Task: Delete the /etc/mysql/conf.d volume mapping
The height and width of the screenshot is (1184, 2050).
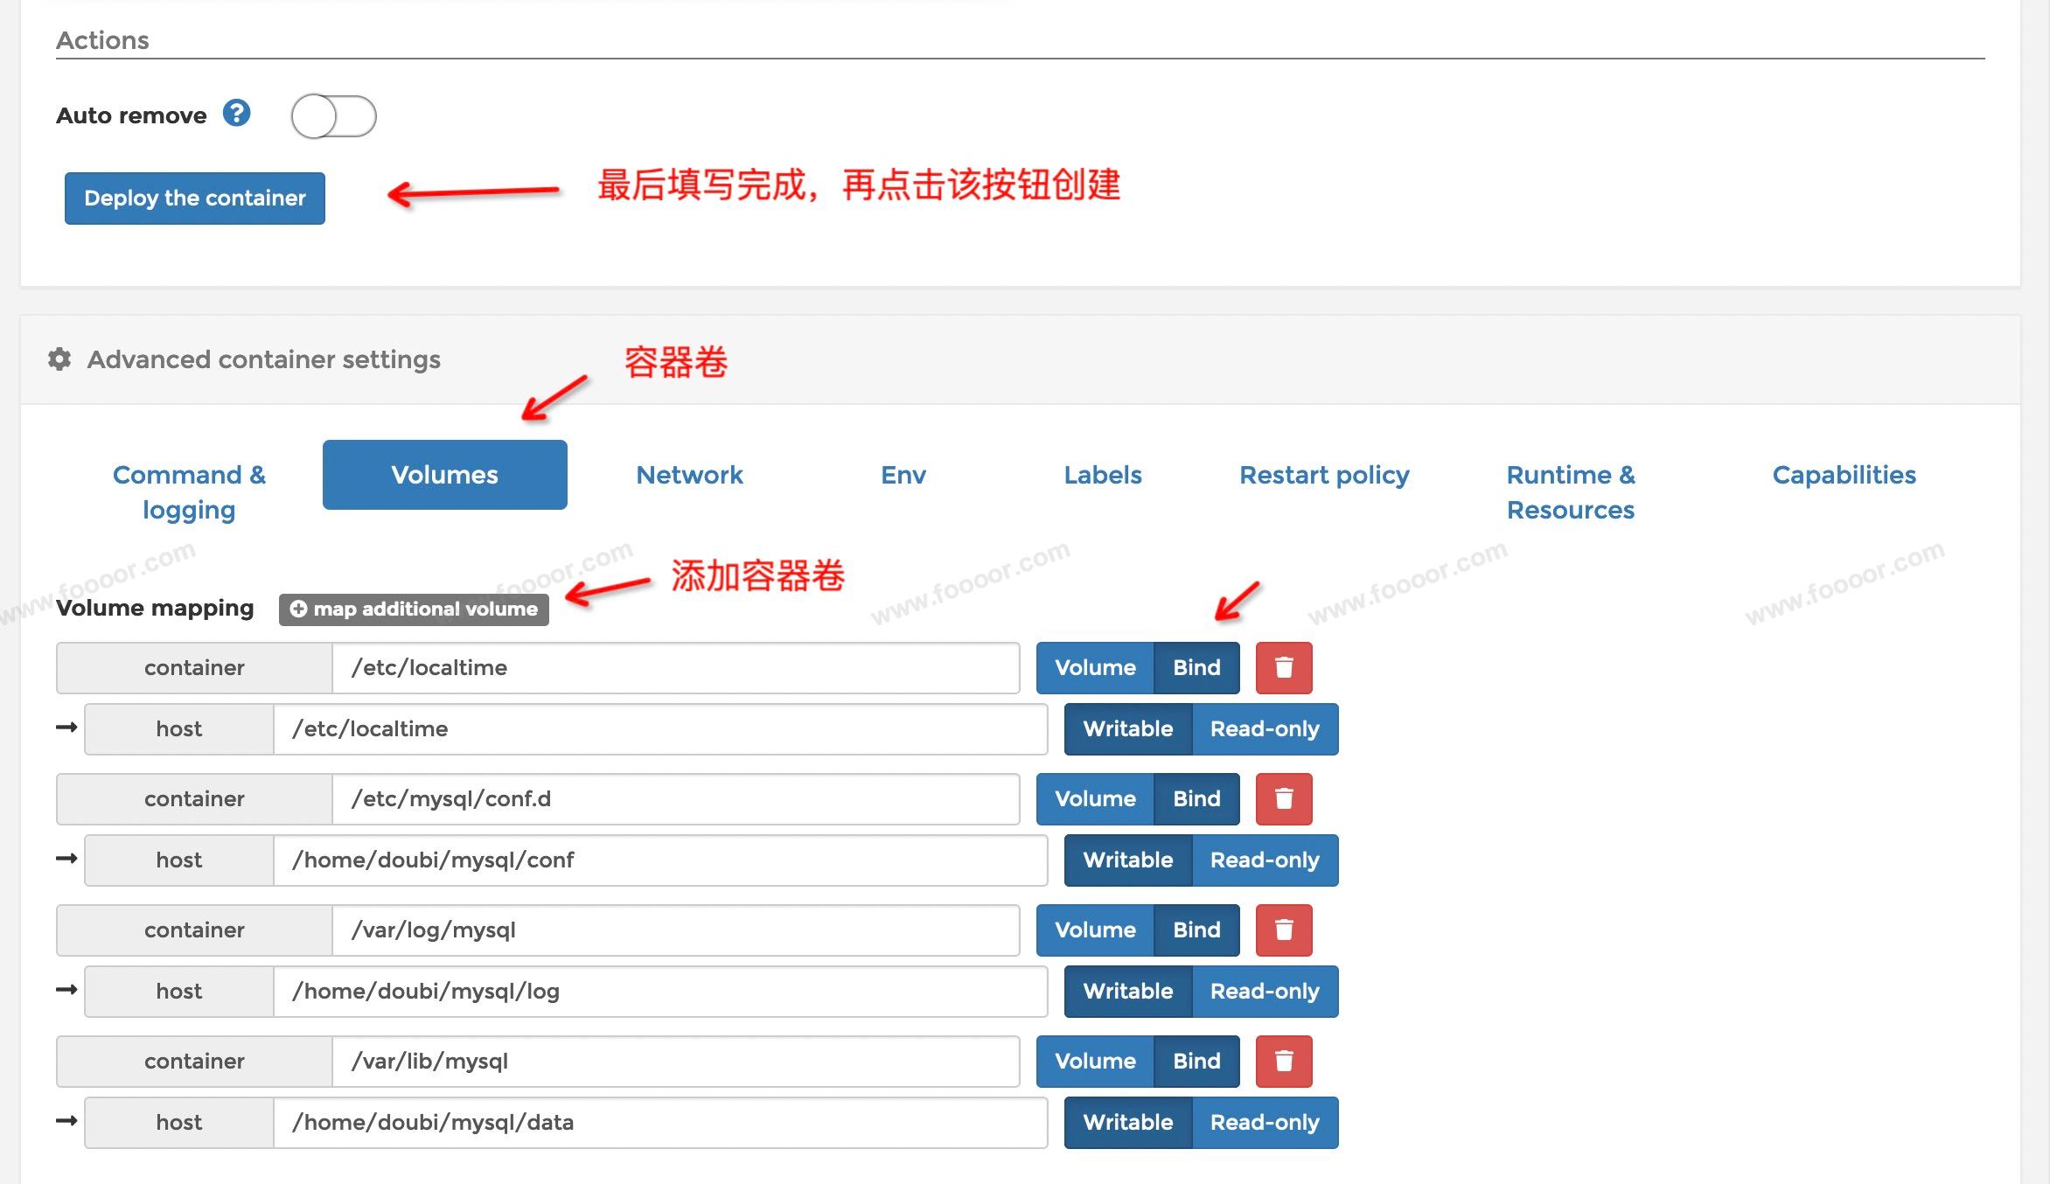Action: click(1283, 799)
